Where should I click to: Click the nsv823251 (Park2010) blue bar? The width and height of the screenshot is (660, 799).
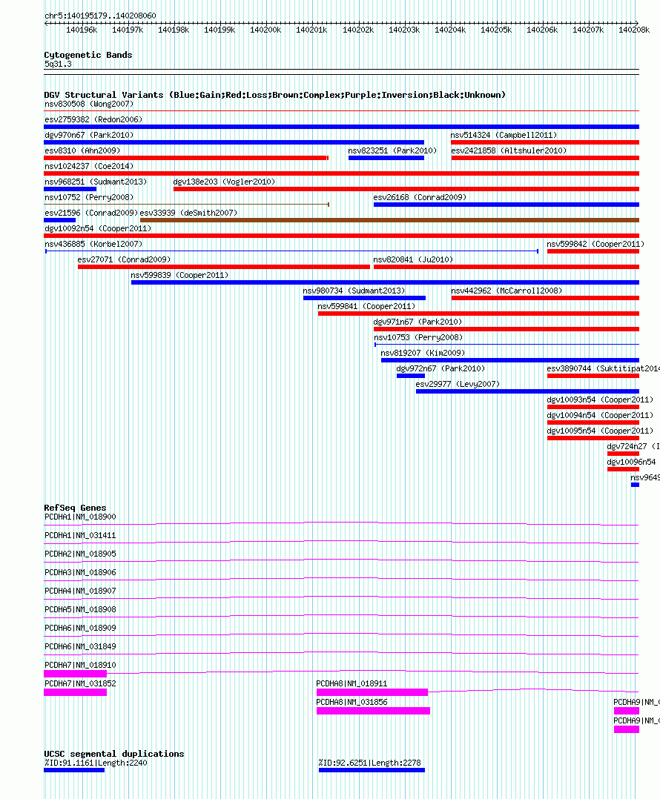pos(386,158)
